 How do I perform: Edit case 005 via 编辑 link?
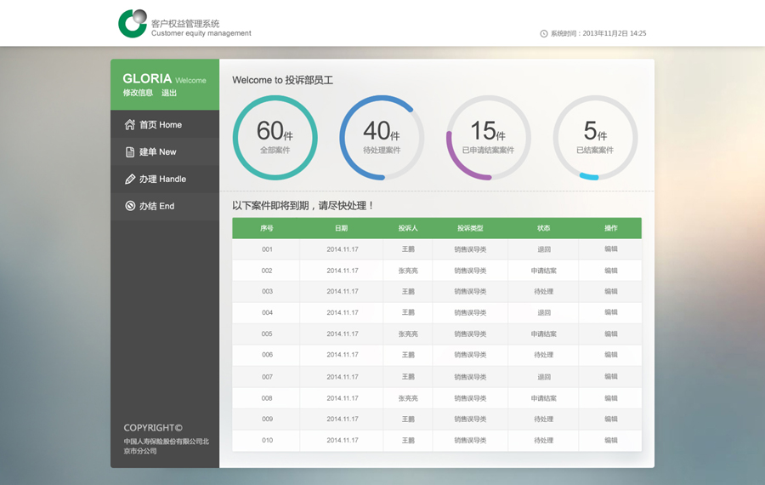[610, 334]
